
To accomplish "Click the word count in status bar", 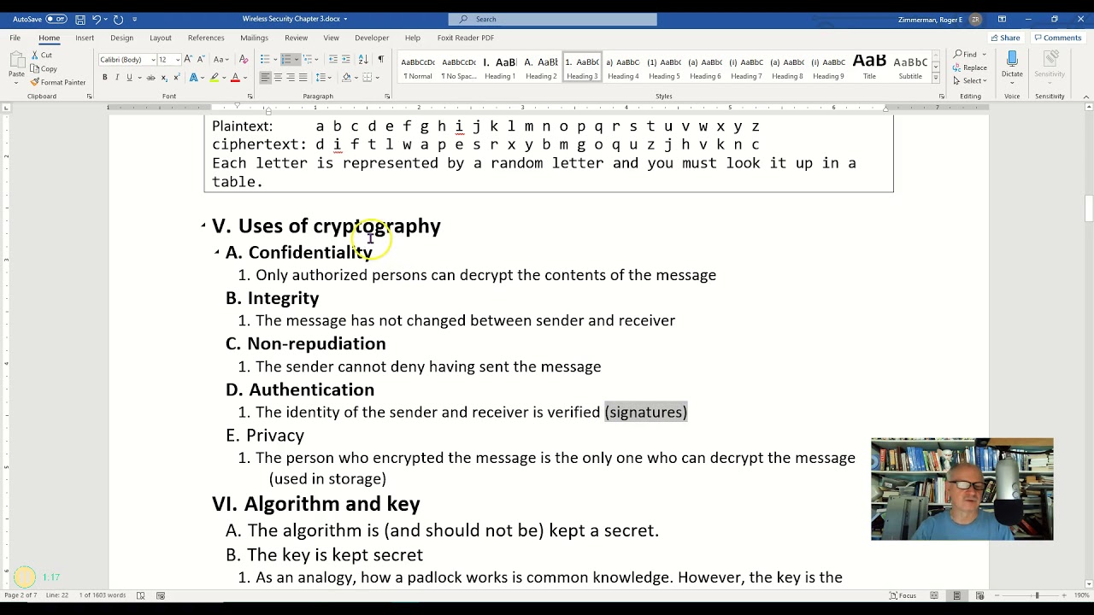I will pyautogui.click(x=103, y=595).
